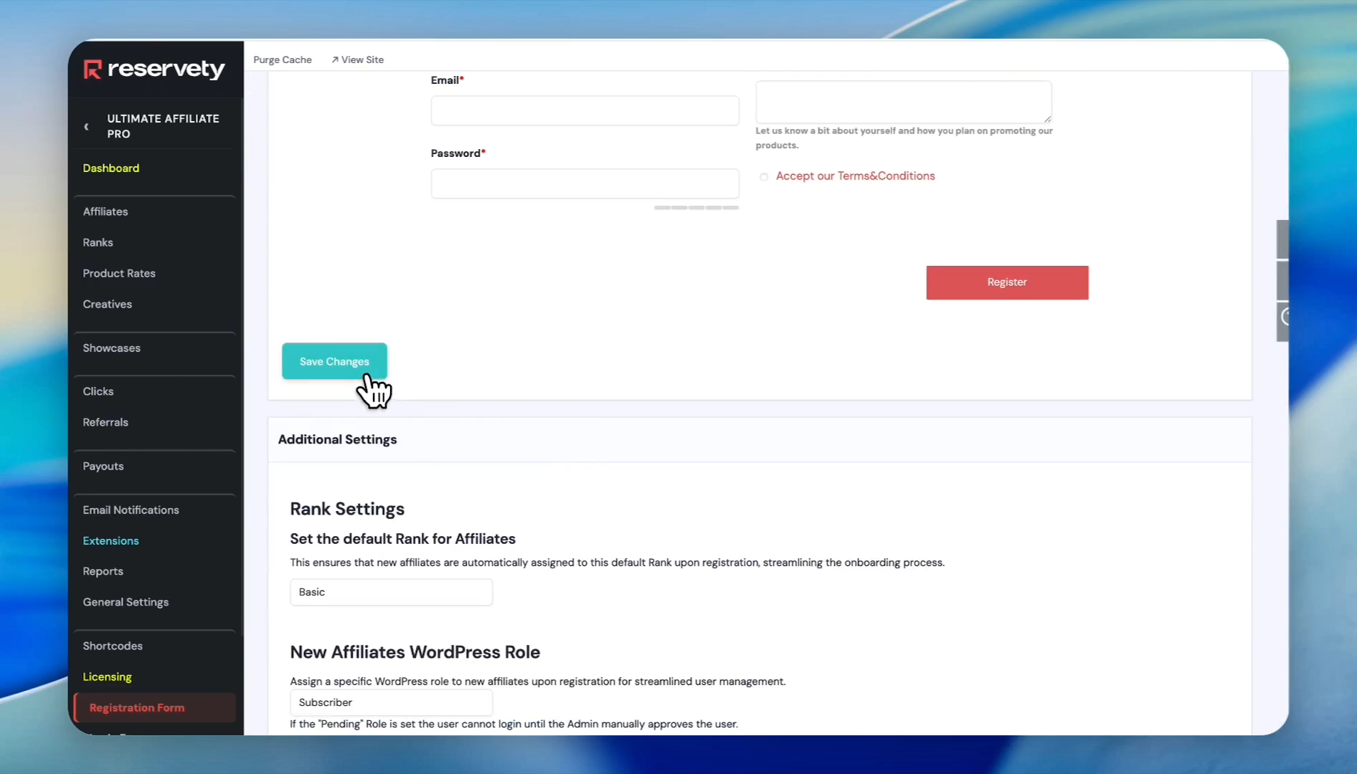The height and width of the screenshot is (774, 1357).
Task: Open the Extensions menu item
Action: pyautogui.click(x=110, y=541)
